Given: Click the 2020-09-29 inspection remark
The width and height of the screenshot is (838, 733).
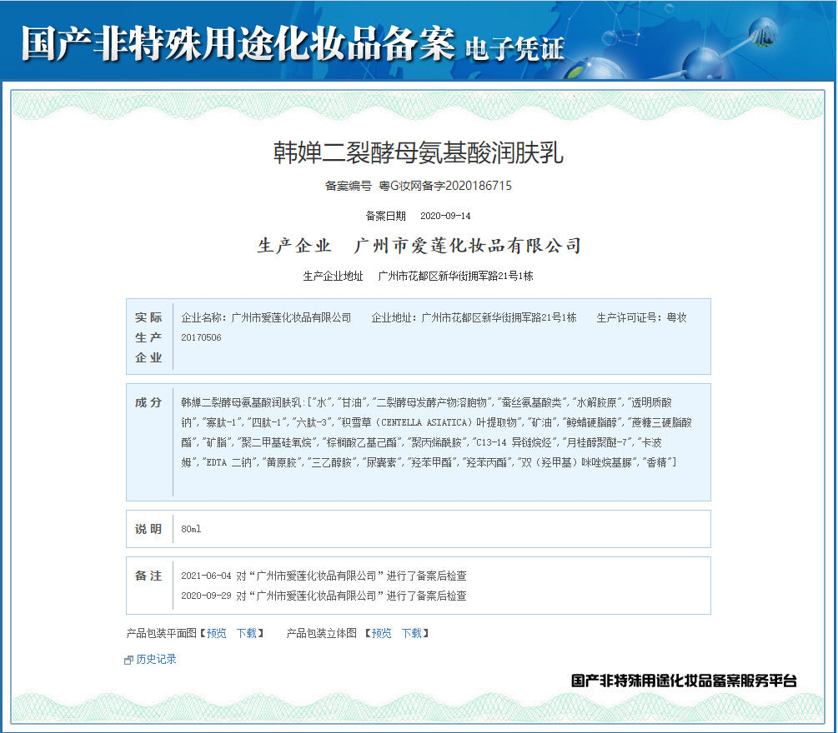Looking at the screenshot, I should pos(324,596).
